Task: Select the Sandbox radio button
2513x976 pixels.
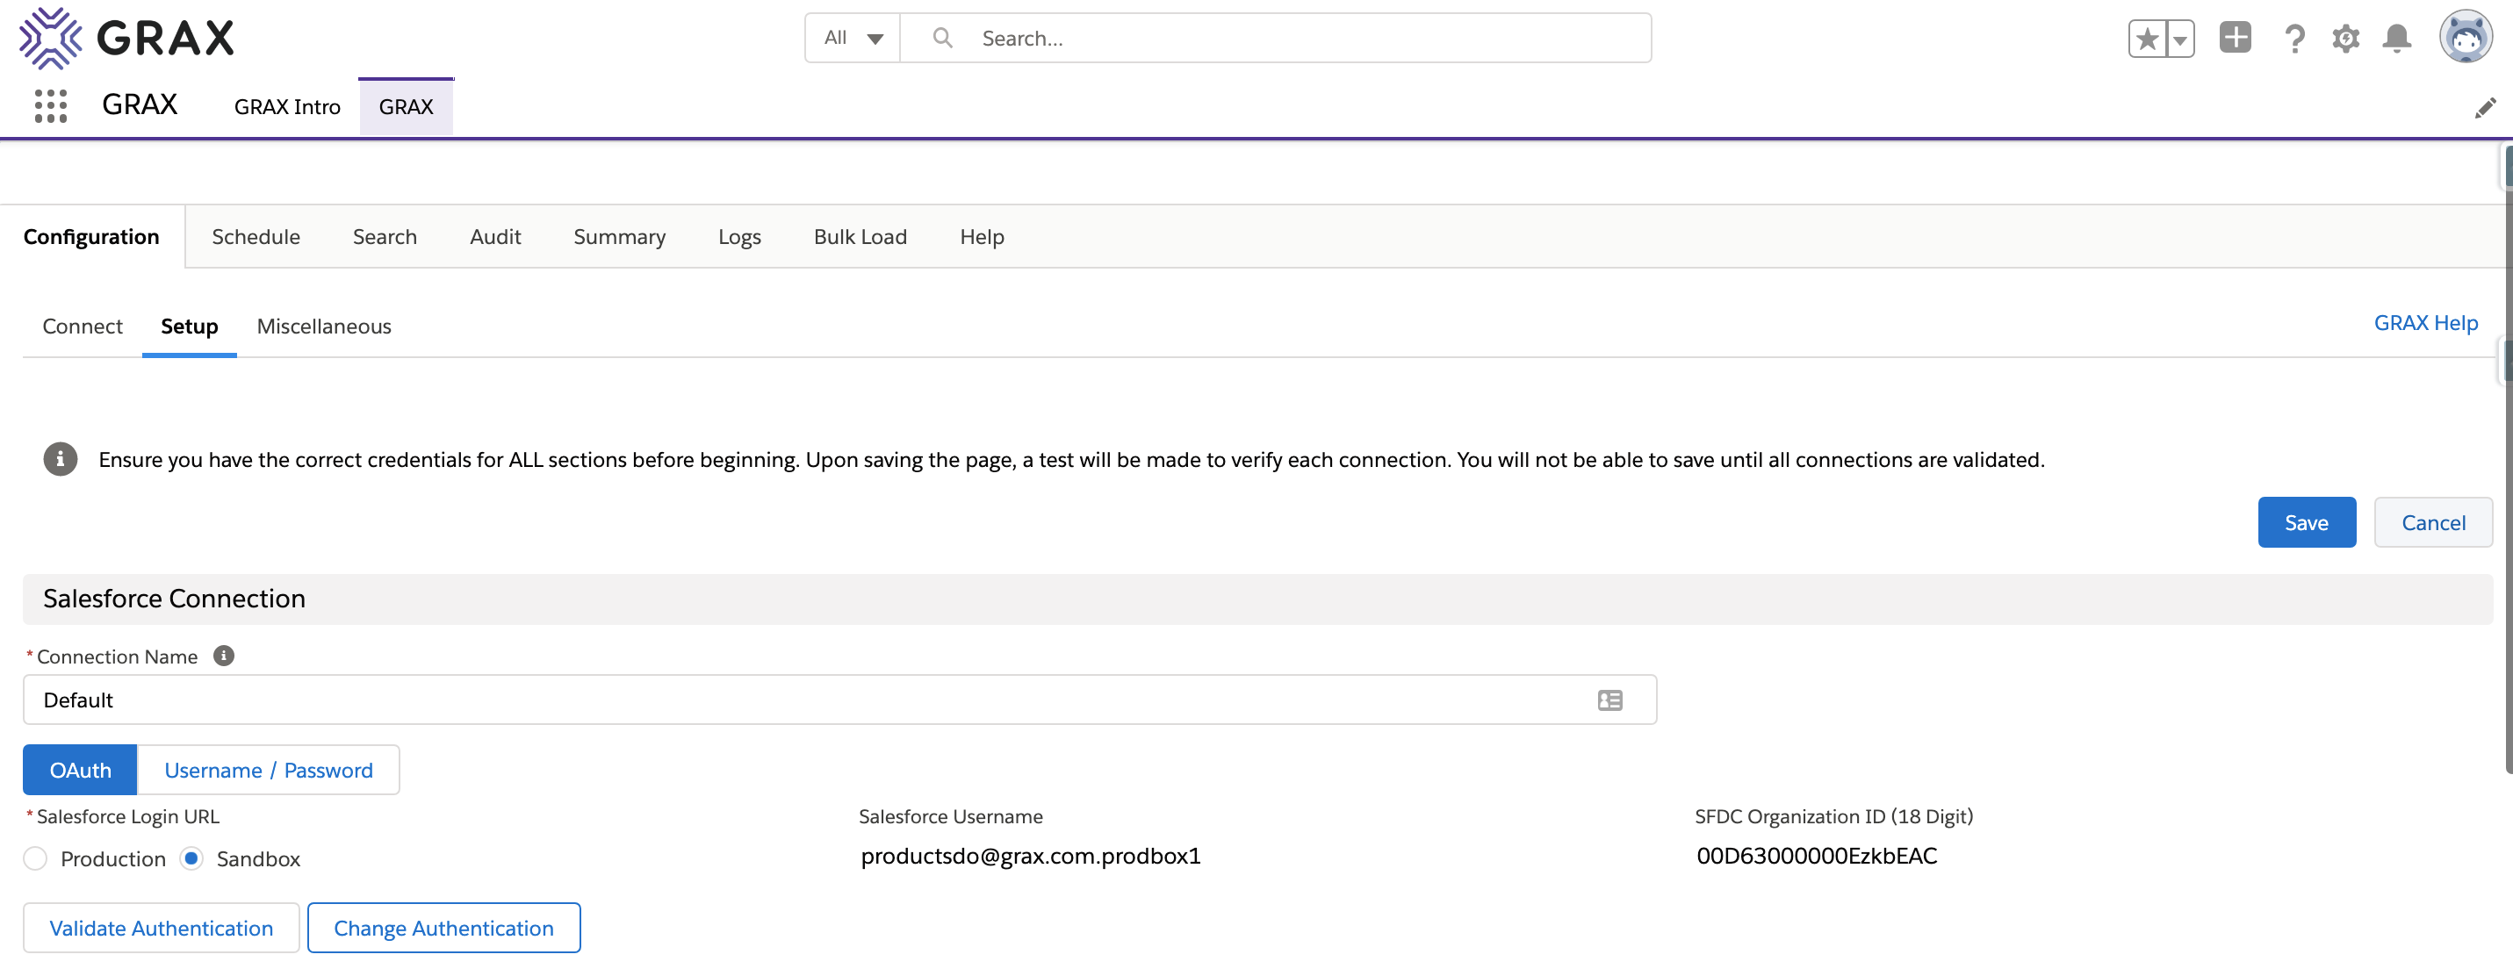Action: tap(192, 859)
